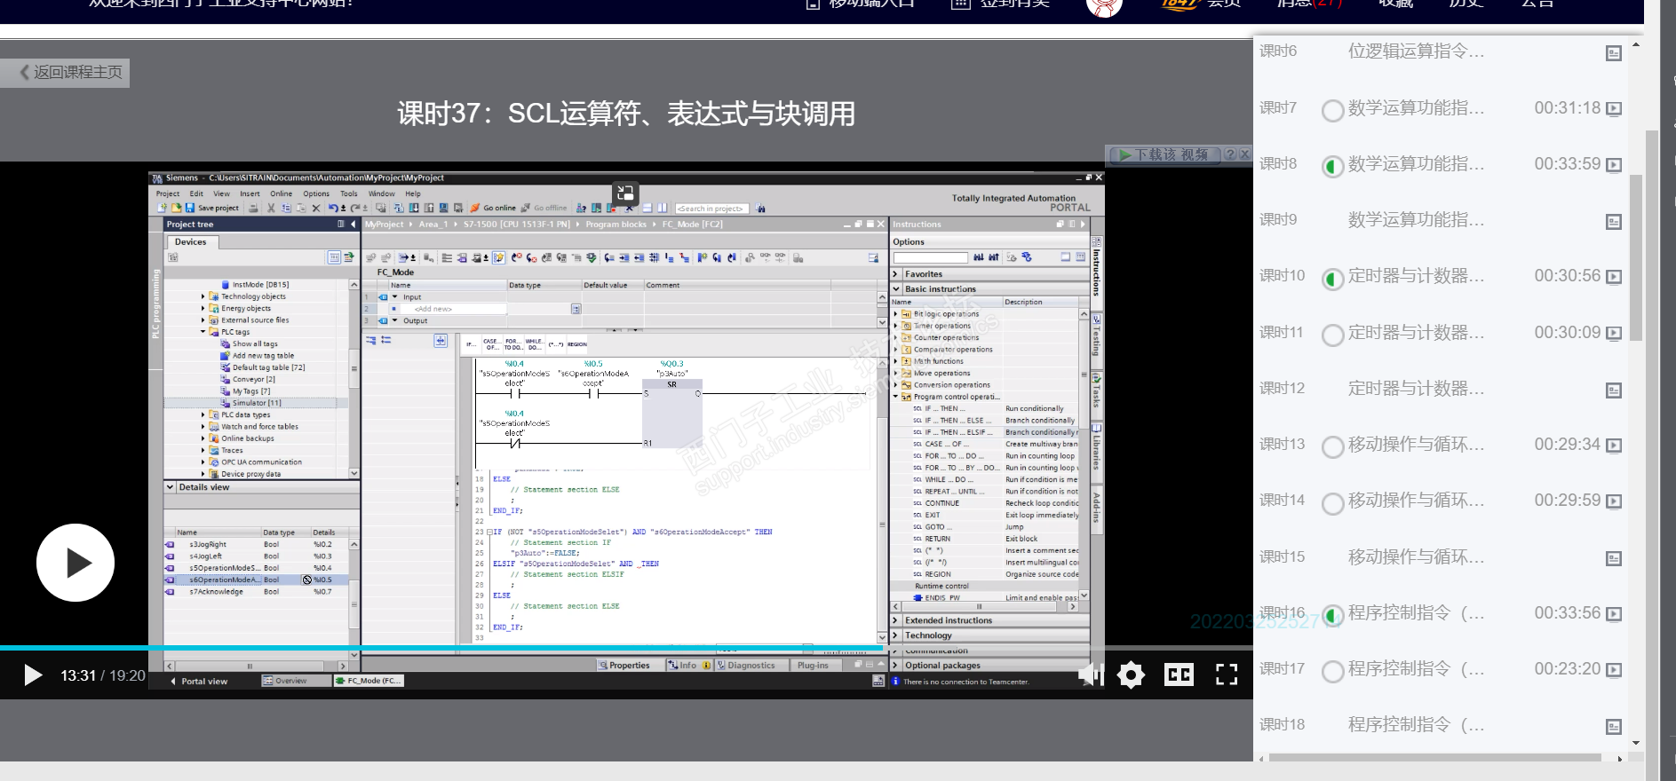Select the progress circle for 课时13
Viewport: 1676px width, 781px height.
[x=1332, y=447]
